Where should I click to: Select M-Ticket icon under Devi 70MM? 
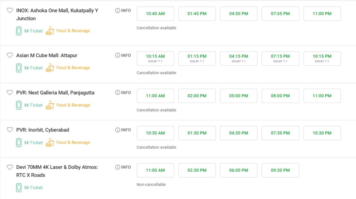[x=19, y=188]
